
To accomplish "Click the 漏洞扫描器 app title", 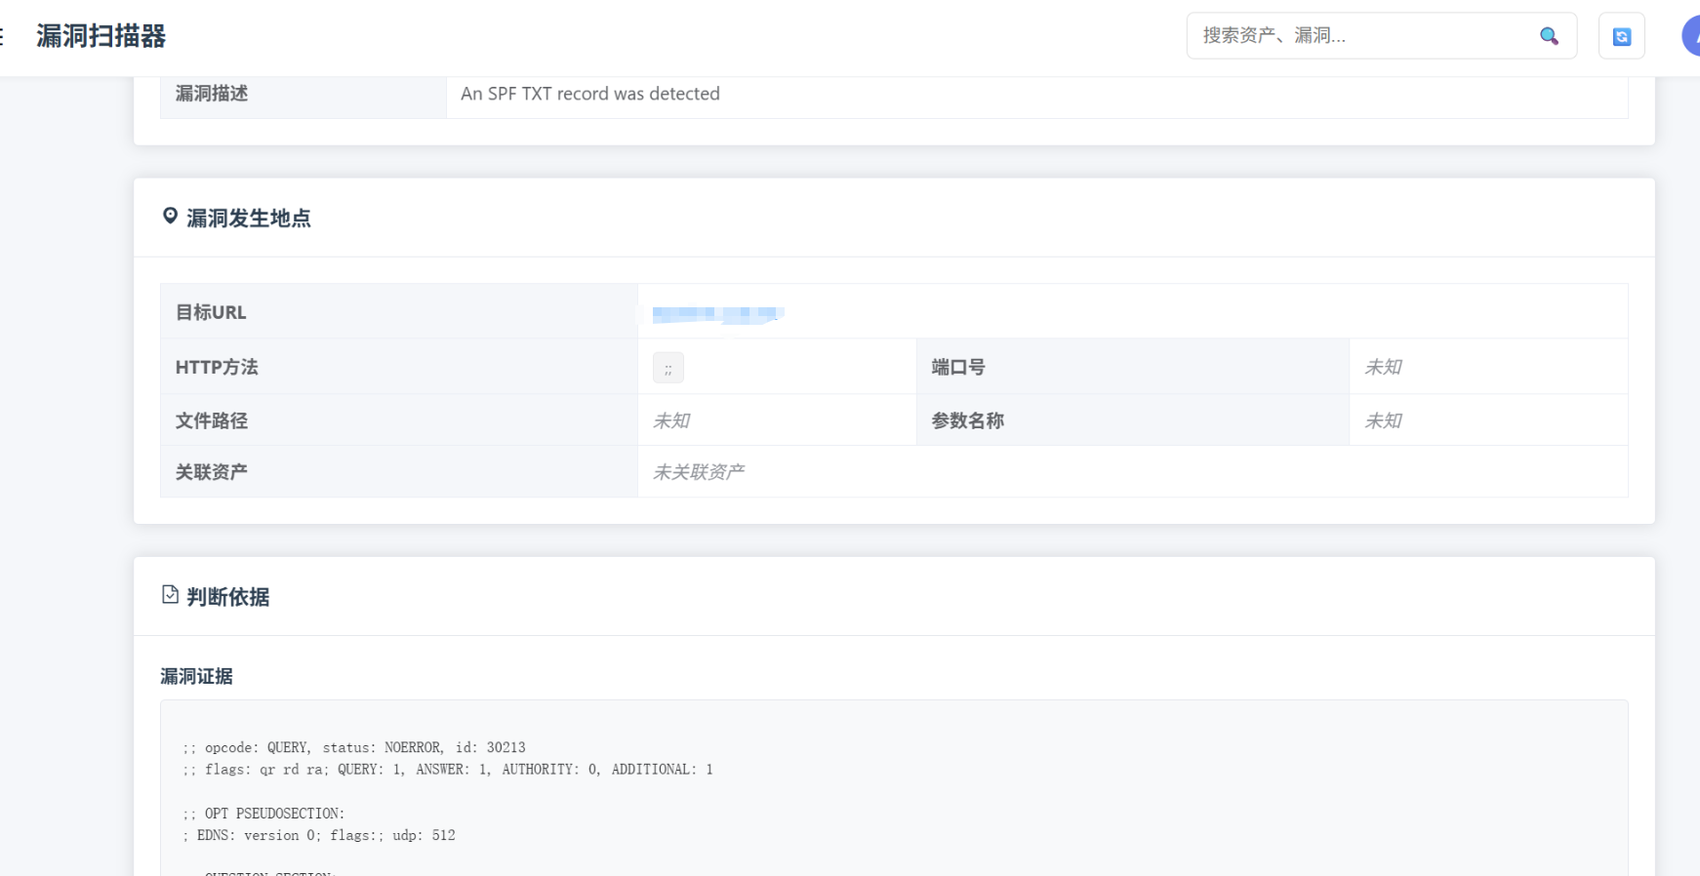I will [101, 36].
